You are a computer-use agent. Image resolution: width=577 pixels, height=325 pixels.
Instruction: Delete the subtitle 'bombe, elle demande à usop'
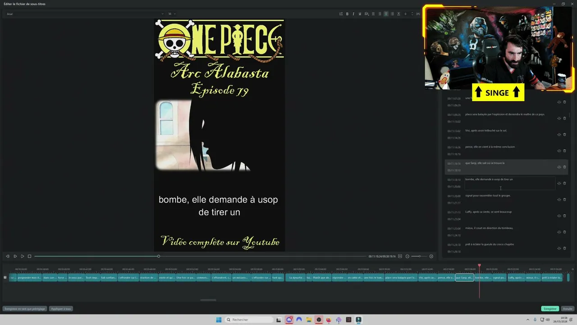click(564, 183)
